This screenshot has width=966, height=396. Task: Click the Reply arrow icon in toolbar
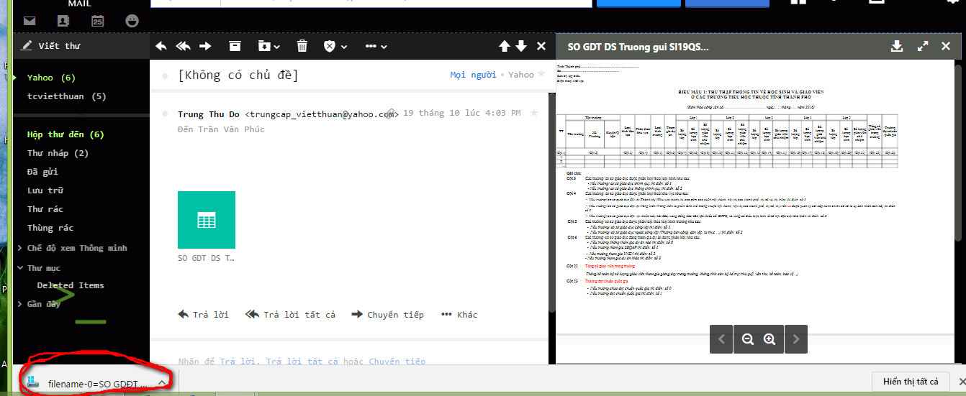tap(161, 46)
